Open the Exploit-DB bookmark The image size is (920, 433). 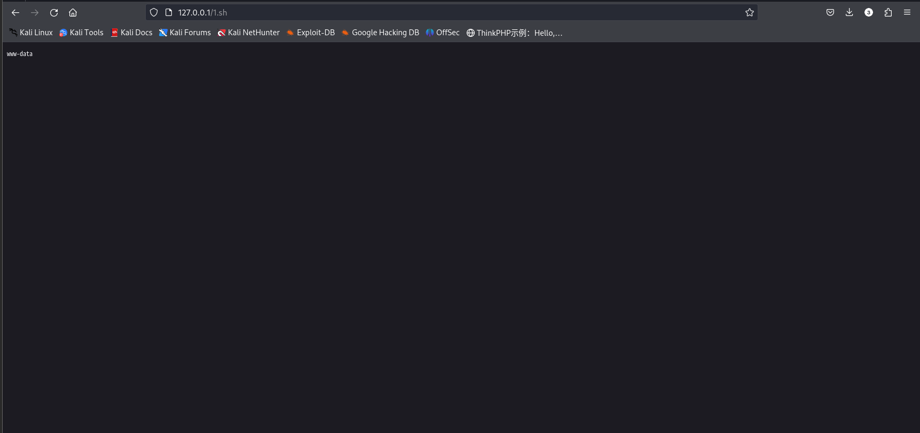click(310, 33)
